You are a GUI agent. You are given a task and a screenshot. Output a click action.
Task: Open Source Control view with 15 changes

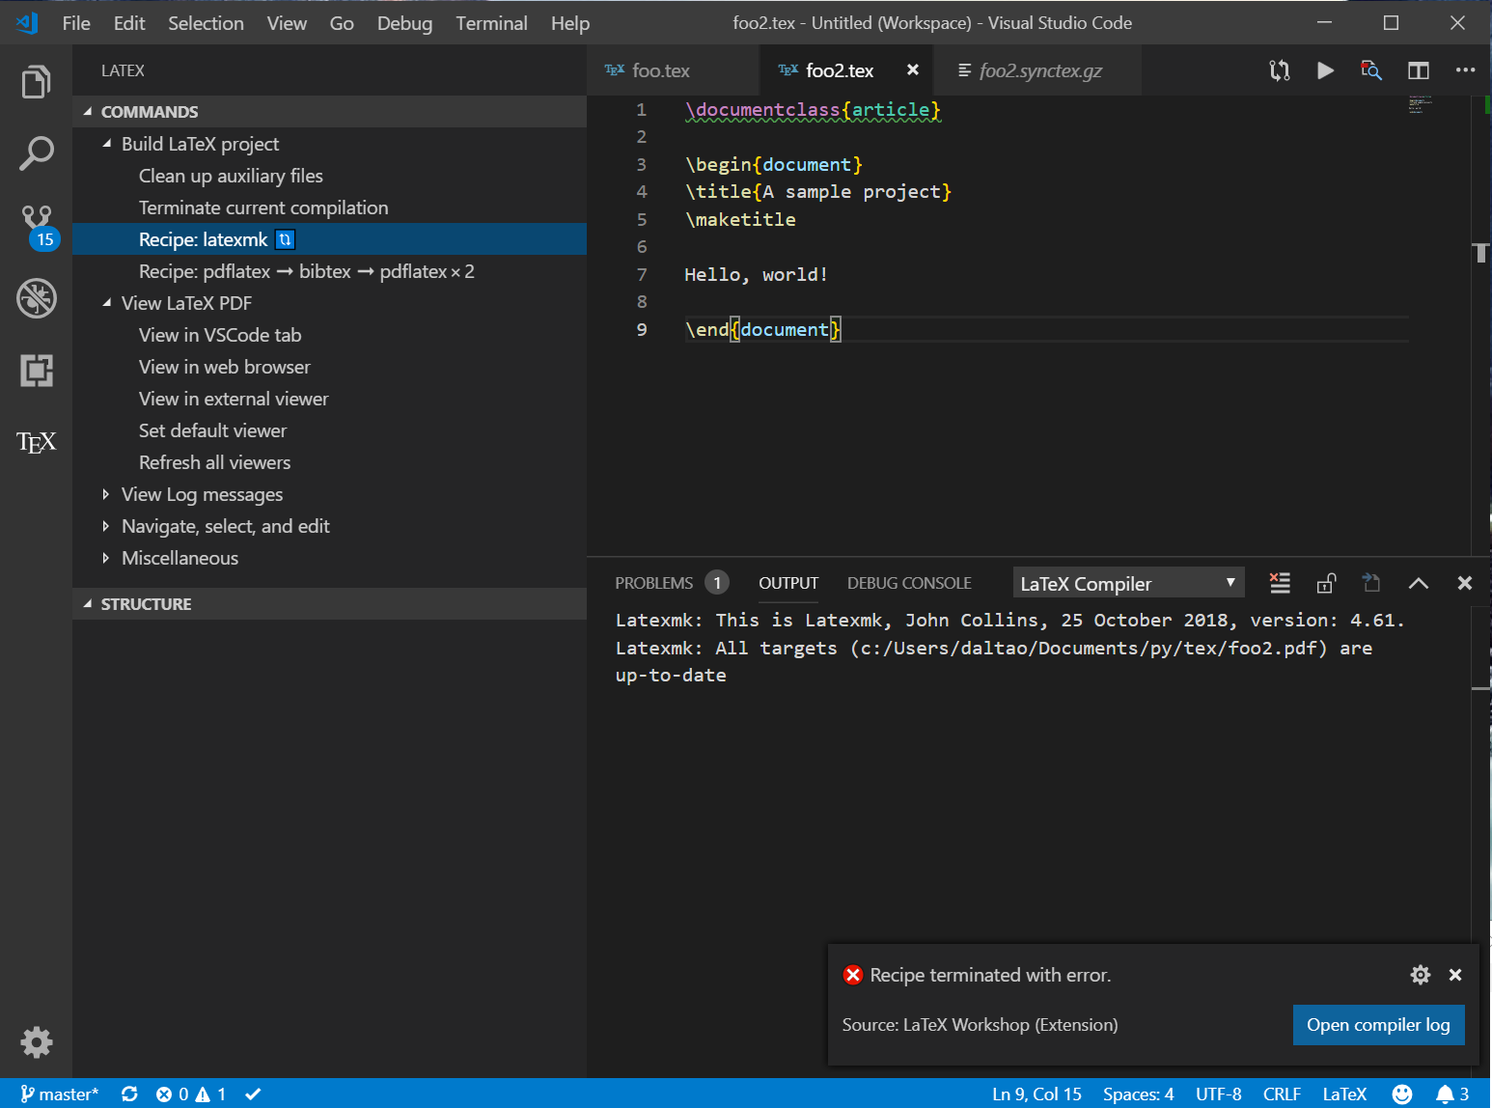click(39, 228)
